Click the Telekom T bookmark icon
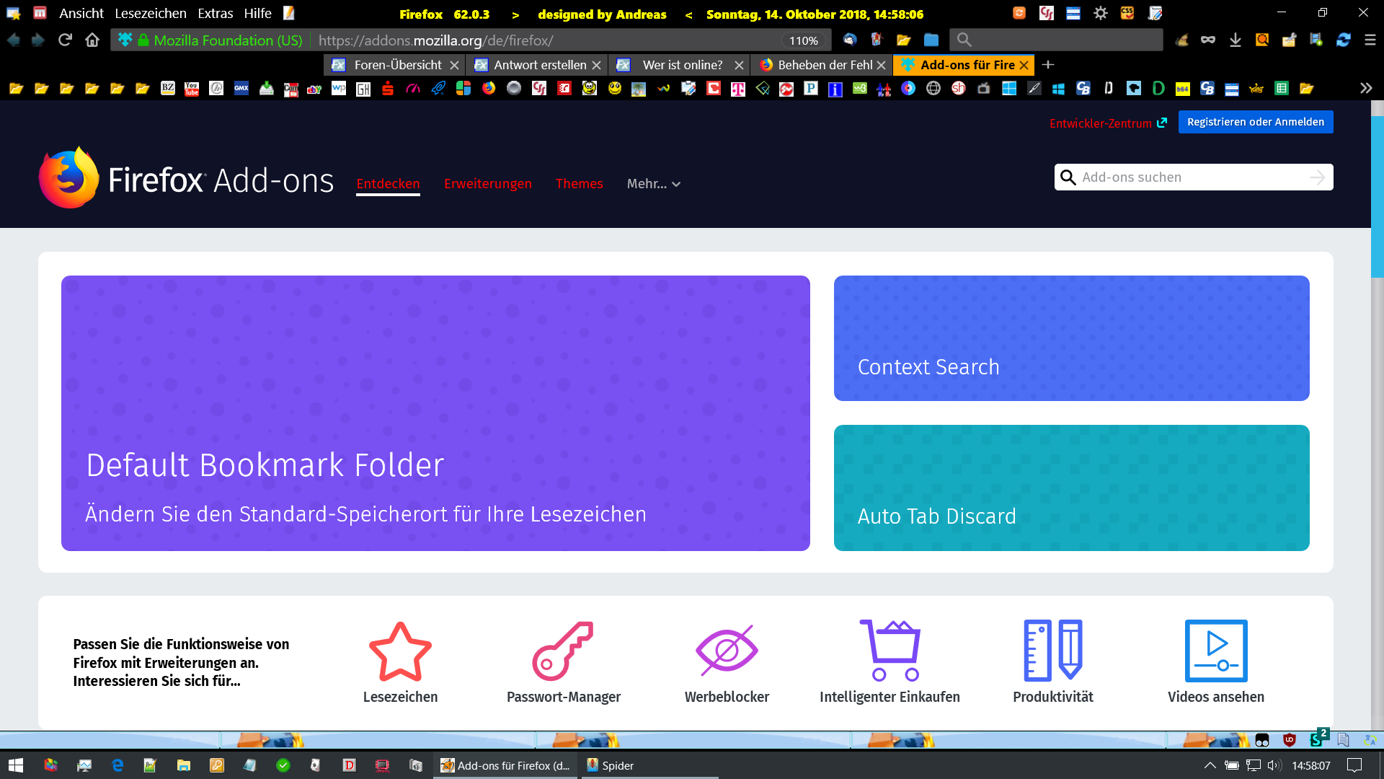The image size is (1384, 779). point(738,89)
